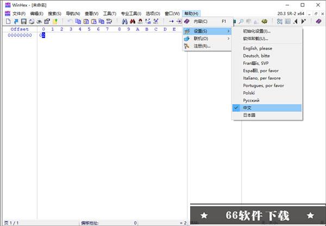Click the Forward navigation triangle icon
Screen dimensions: 326x226
coord(303,21)
